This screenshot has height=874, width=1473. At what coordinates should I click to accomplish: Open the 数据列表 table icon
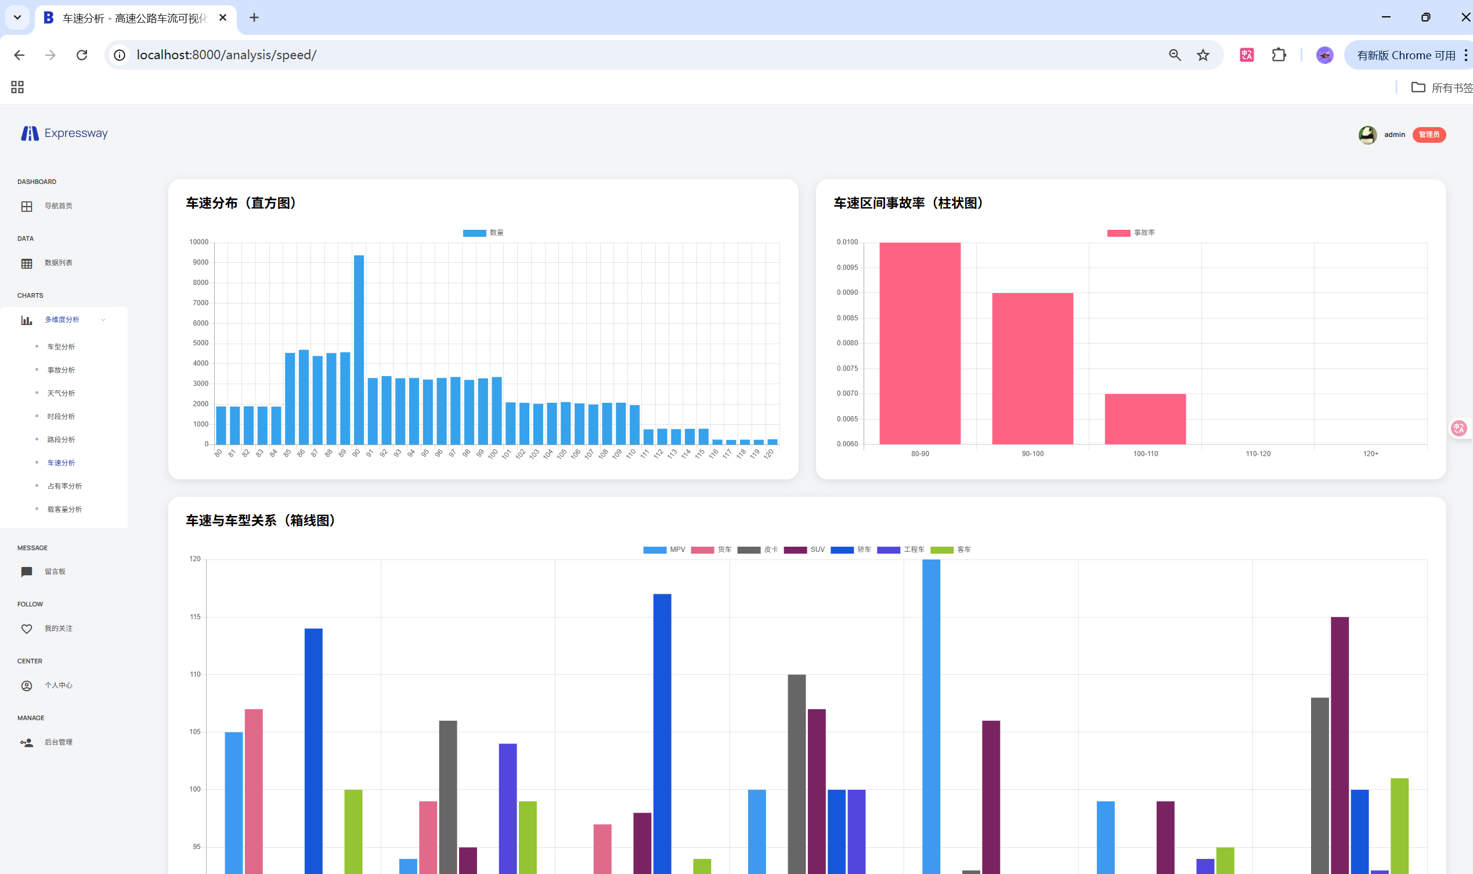click(x=27, y=263)
